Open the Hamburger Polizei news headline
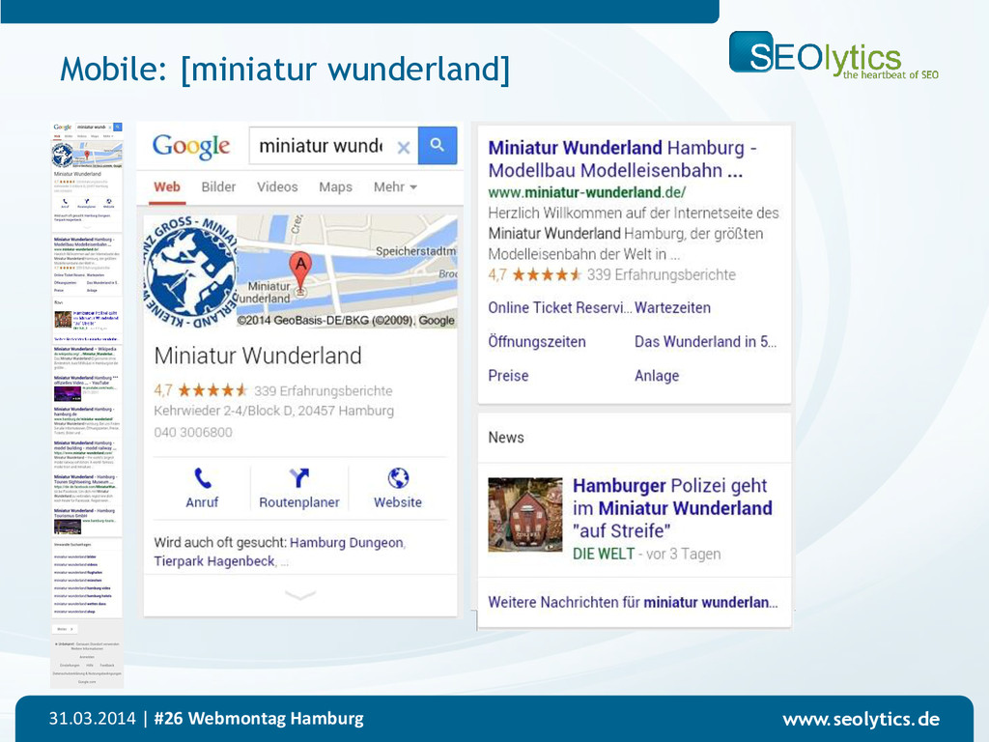 tap(672, 508)
